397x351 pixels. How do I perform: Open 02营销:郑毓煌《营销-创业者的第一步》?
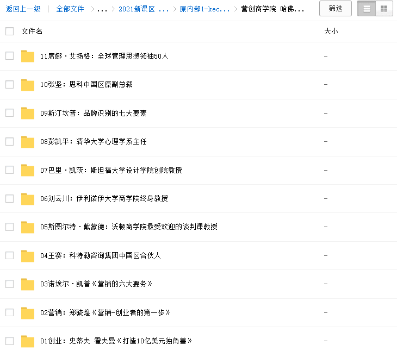tap(106, 312)
